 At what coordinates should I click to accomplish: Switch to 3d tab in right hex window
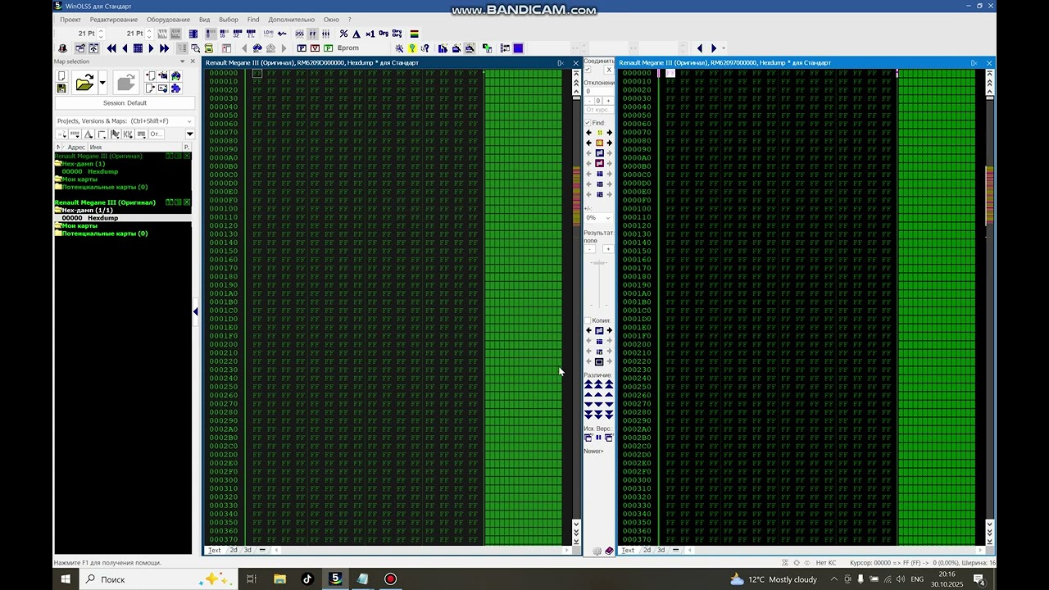tap(661, 550)
